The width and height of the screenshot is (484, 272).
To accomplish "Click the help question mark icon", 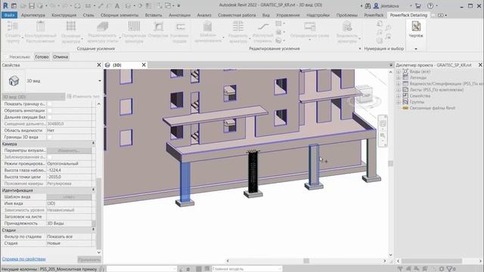I will click(430, 5).
